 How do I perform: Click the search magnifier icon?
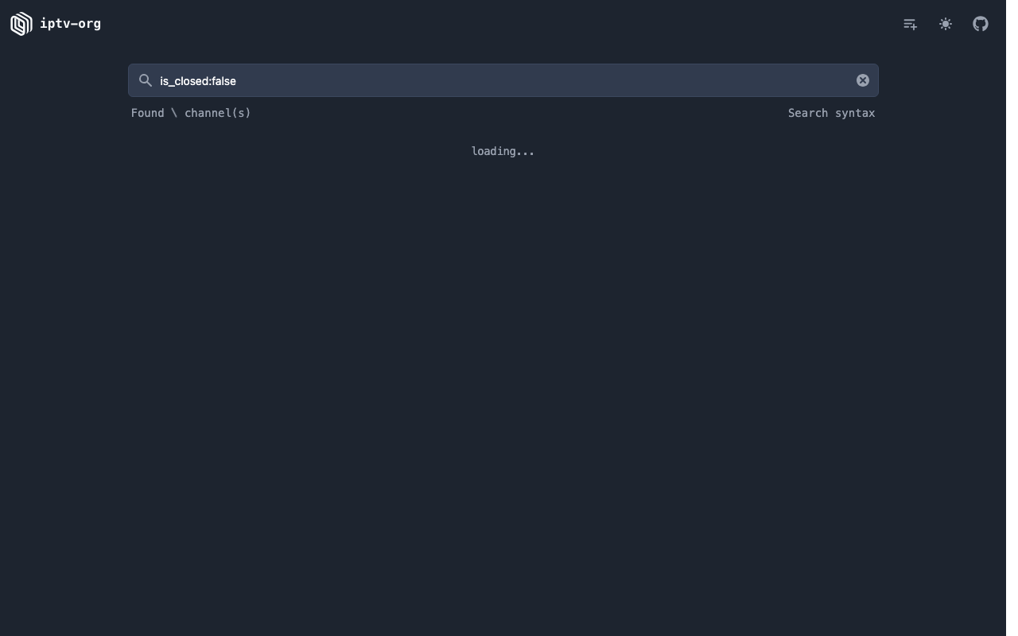click(146, 80)
